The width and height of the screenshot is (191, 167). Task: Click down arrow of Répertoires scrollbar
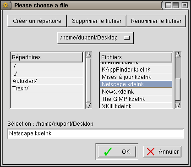(x=88, y=106)
